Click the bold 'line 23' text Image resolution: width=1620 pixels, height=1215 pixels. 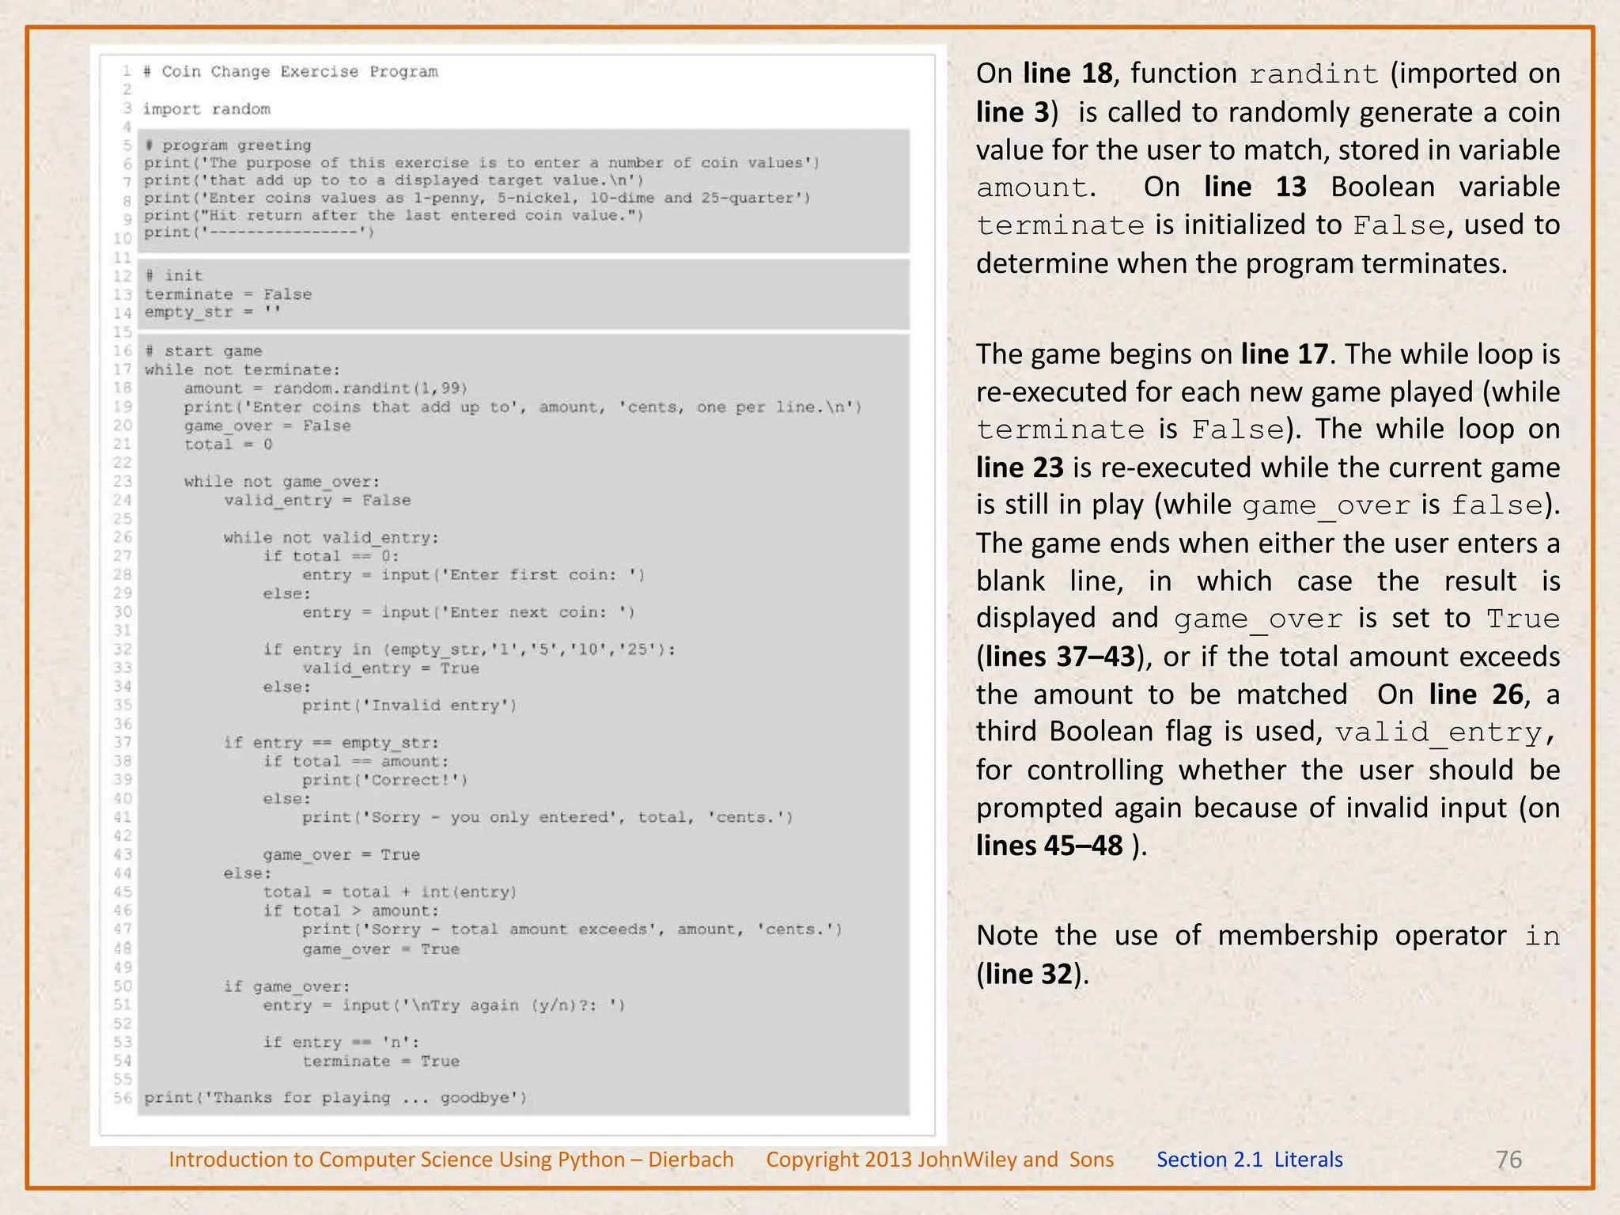(x=1020, y=467)
